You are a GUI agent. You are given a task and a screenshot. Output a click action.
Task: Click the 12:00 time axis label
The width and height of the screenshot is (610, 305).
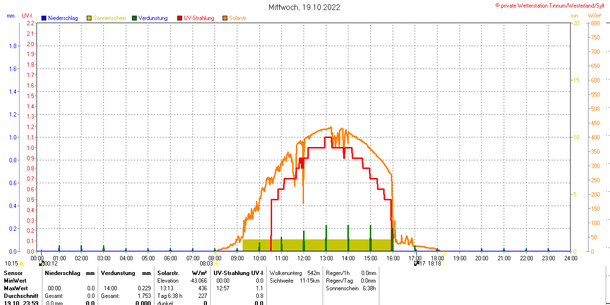[x=304, y=258]
